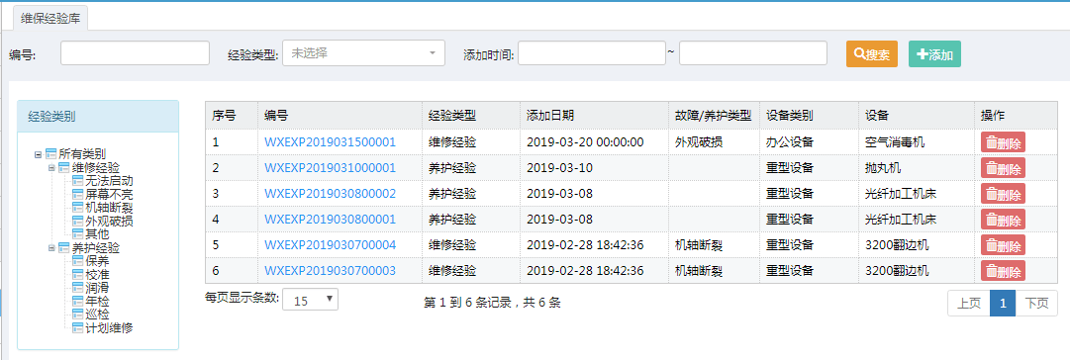Click the icon beside 无法启动
Viewport: 1070px width, 360px height.
77,181
